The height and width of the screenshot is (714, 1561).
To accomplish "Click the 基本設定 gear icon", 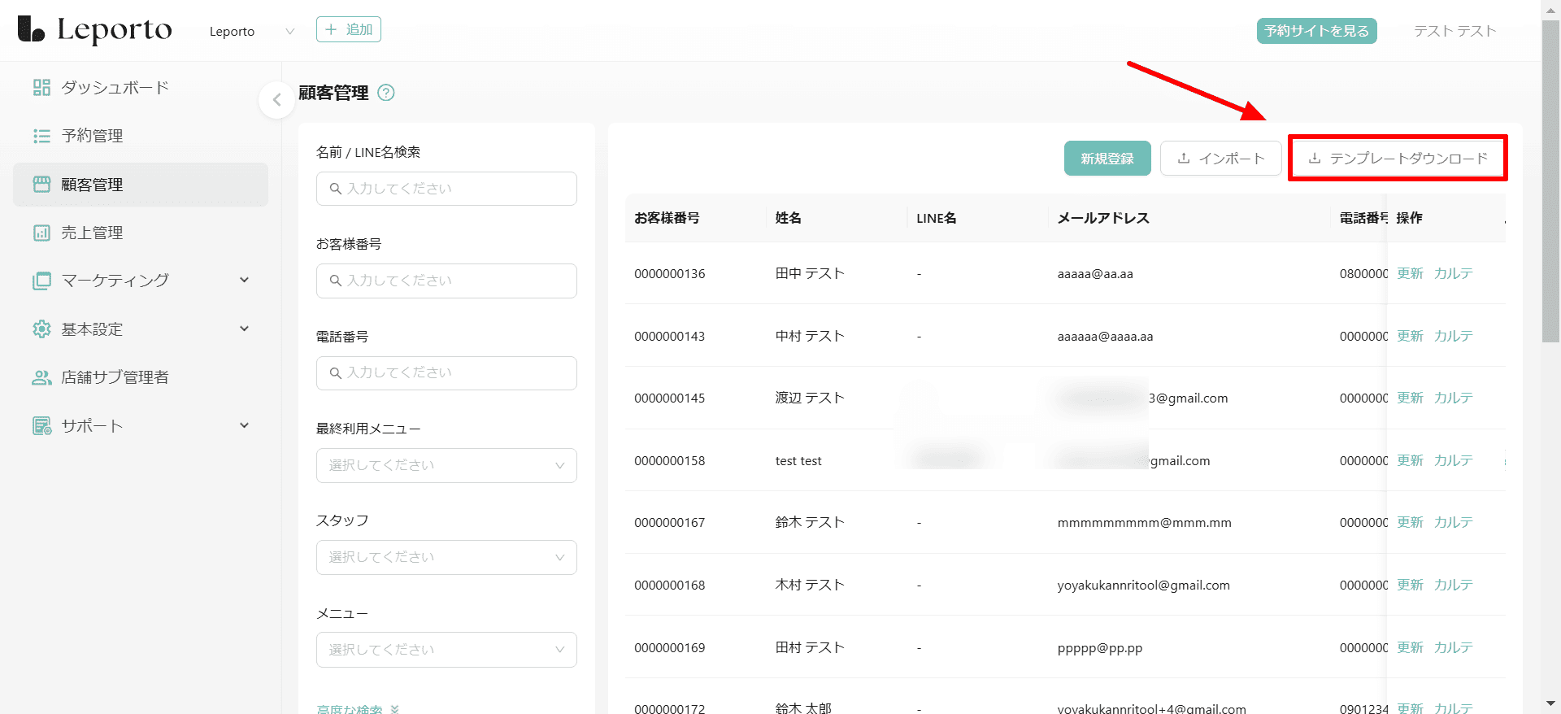I will [x=41, y=329].
